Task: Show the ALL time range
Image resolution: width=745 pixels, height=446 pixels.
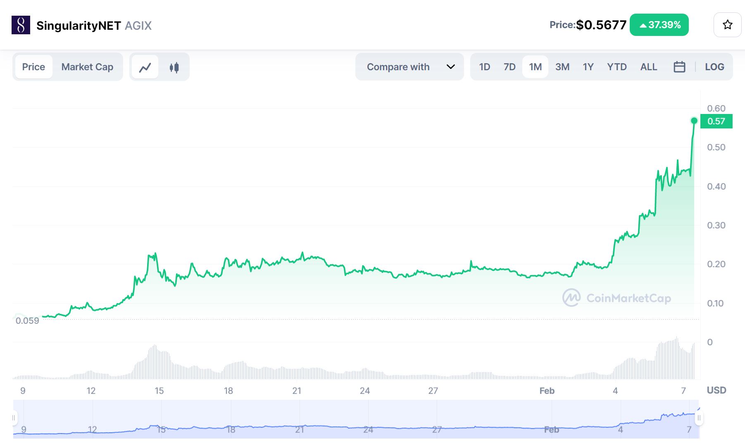Action: point(648,67)
